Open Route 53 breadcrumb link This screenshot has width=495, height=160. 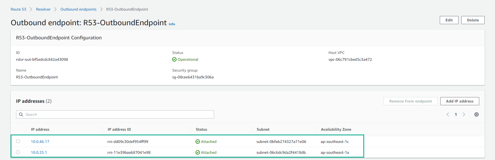[x=18, y=9]
